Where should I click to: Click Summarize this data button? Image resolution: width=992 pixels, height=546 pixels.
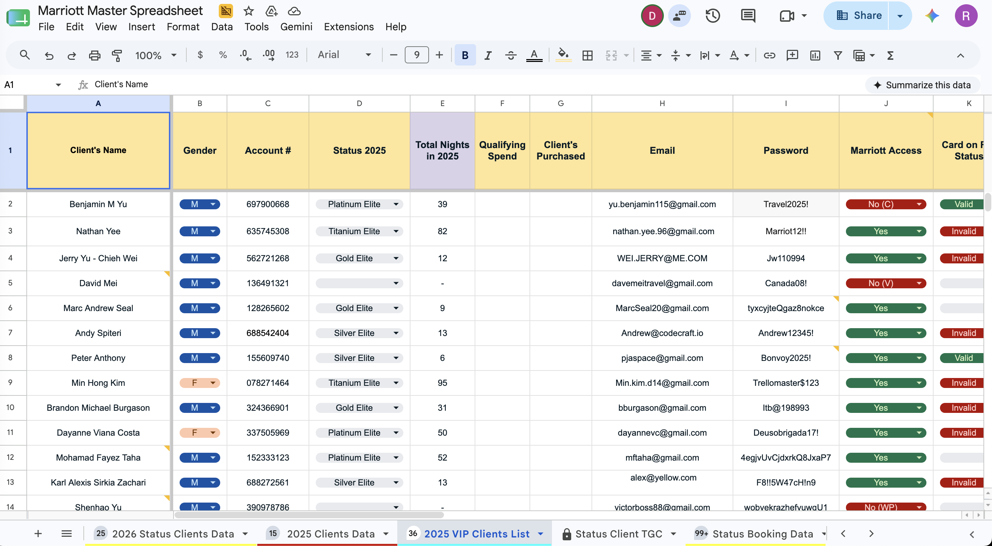[922, 85]
